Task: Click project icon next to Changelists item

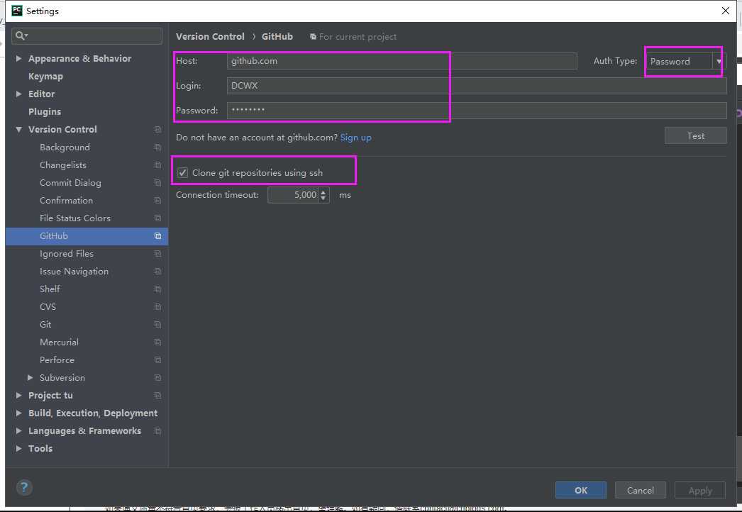Action: pos(157,165)
